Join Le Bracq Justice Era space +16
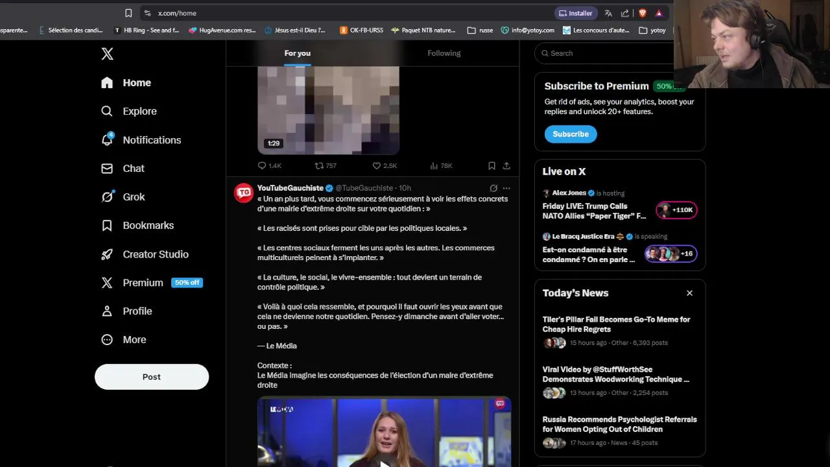 pos(670,254)
